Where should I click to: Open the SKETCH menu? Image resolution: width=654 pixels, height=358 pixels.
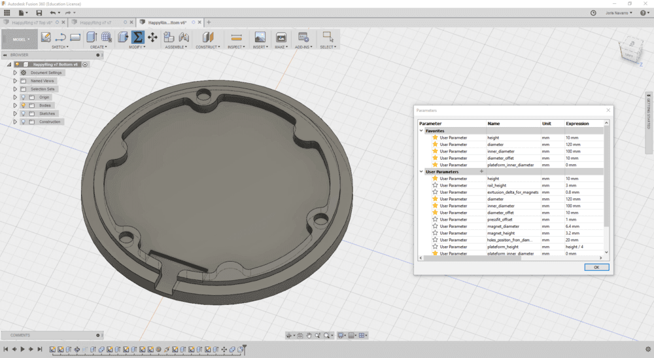[60, 47]
